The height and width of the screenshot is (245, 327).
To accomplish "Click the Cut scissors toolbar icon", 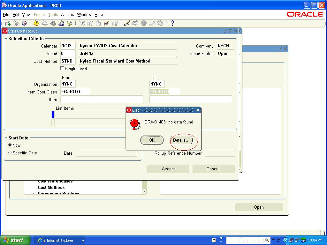I will coord(82,23).
